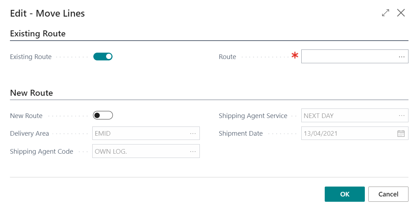417x212 pixels.
Task: Click the Delivery Area field label
Action: click(29, 134)
